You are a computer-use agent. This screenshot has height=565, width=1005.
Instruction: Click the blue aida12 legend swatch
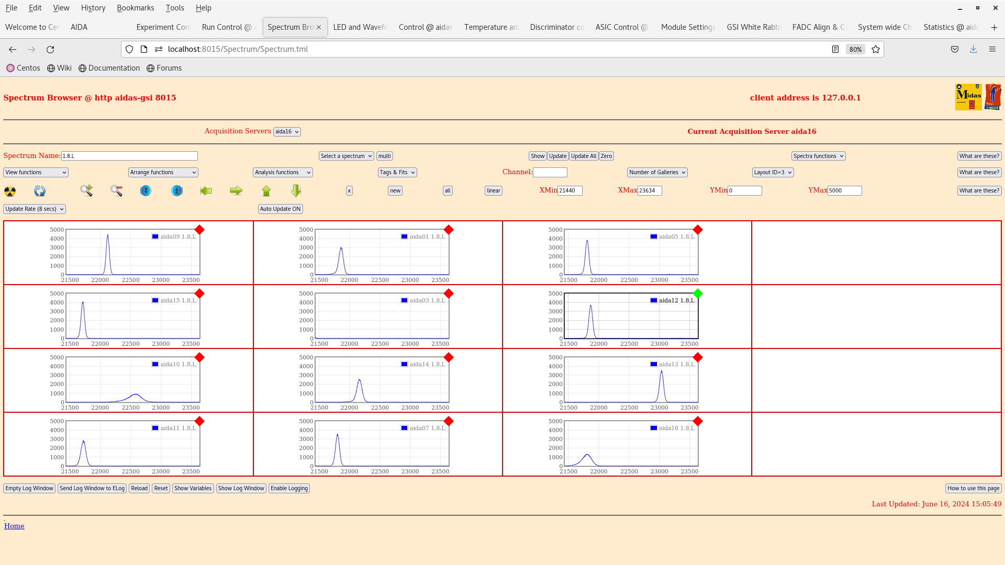(654, 301)
